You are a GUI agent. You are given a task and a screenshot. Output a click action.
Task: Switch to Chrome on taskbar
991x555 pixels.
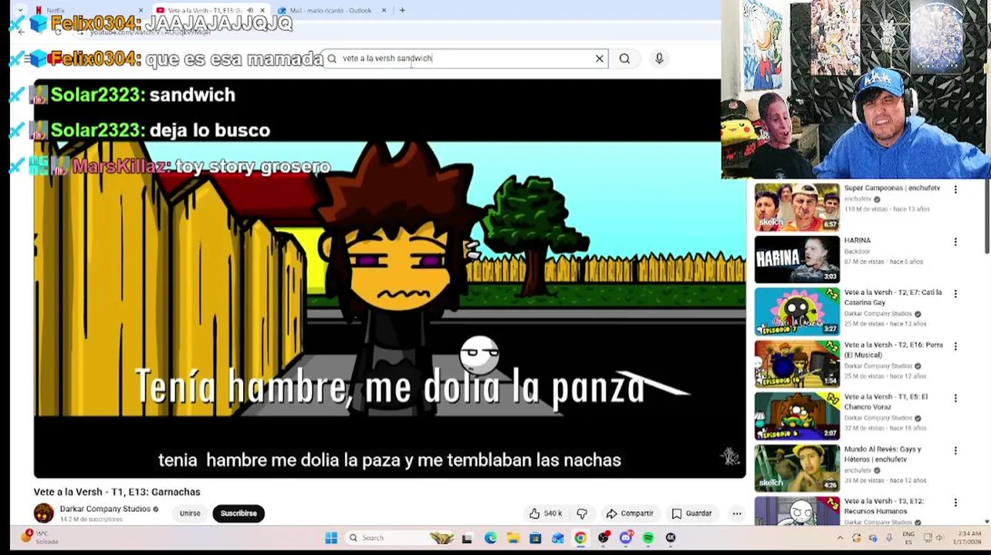[x=580, y=538]
